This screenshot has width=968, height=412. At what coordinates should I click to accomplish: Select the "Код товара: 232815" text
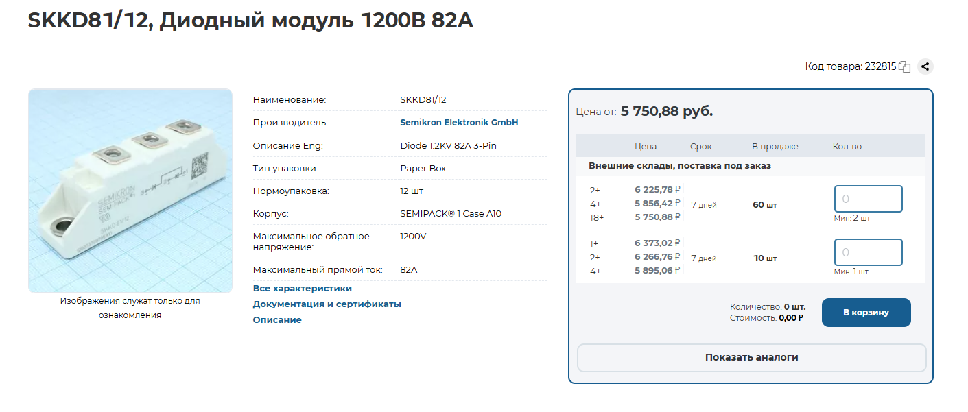(x=850, y=67)
